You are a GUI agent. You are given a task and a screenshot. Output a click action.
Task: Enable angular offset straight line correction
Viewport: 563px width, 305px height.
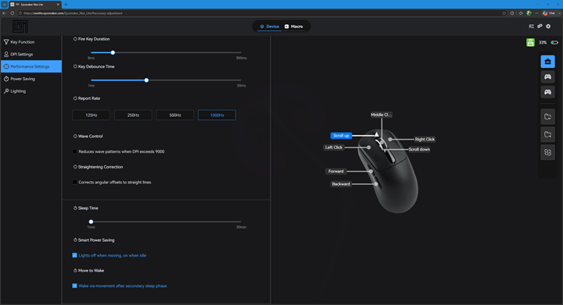click(75, 183)
